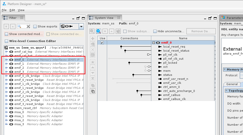Open the filter type dropdown arrow
The width and height of the screenshot is (243, 135).
81,26
